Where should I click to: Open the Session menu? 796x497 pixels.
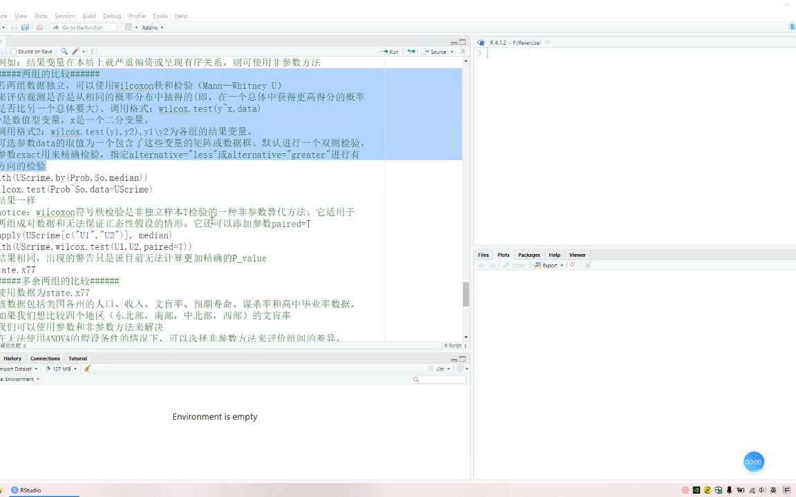(x=64, y=16)
